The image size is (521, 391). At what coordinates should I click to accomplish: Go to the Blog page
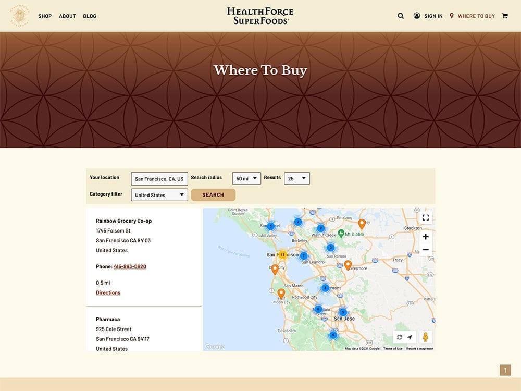90,16
